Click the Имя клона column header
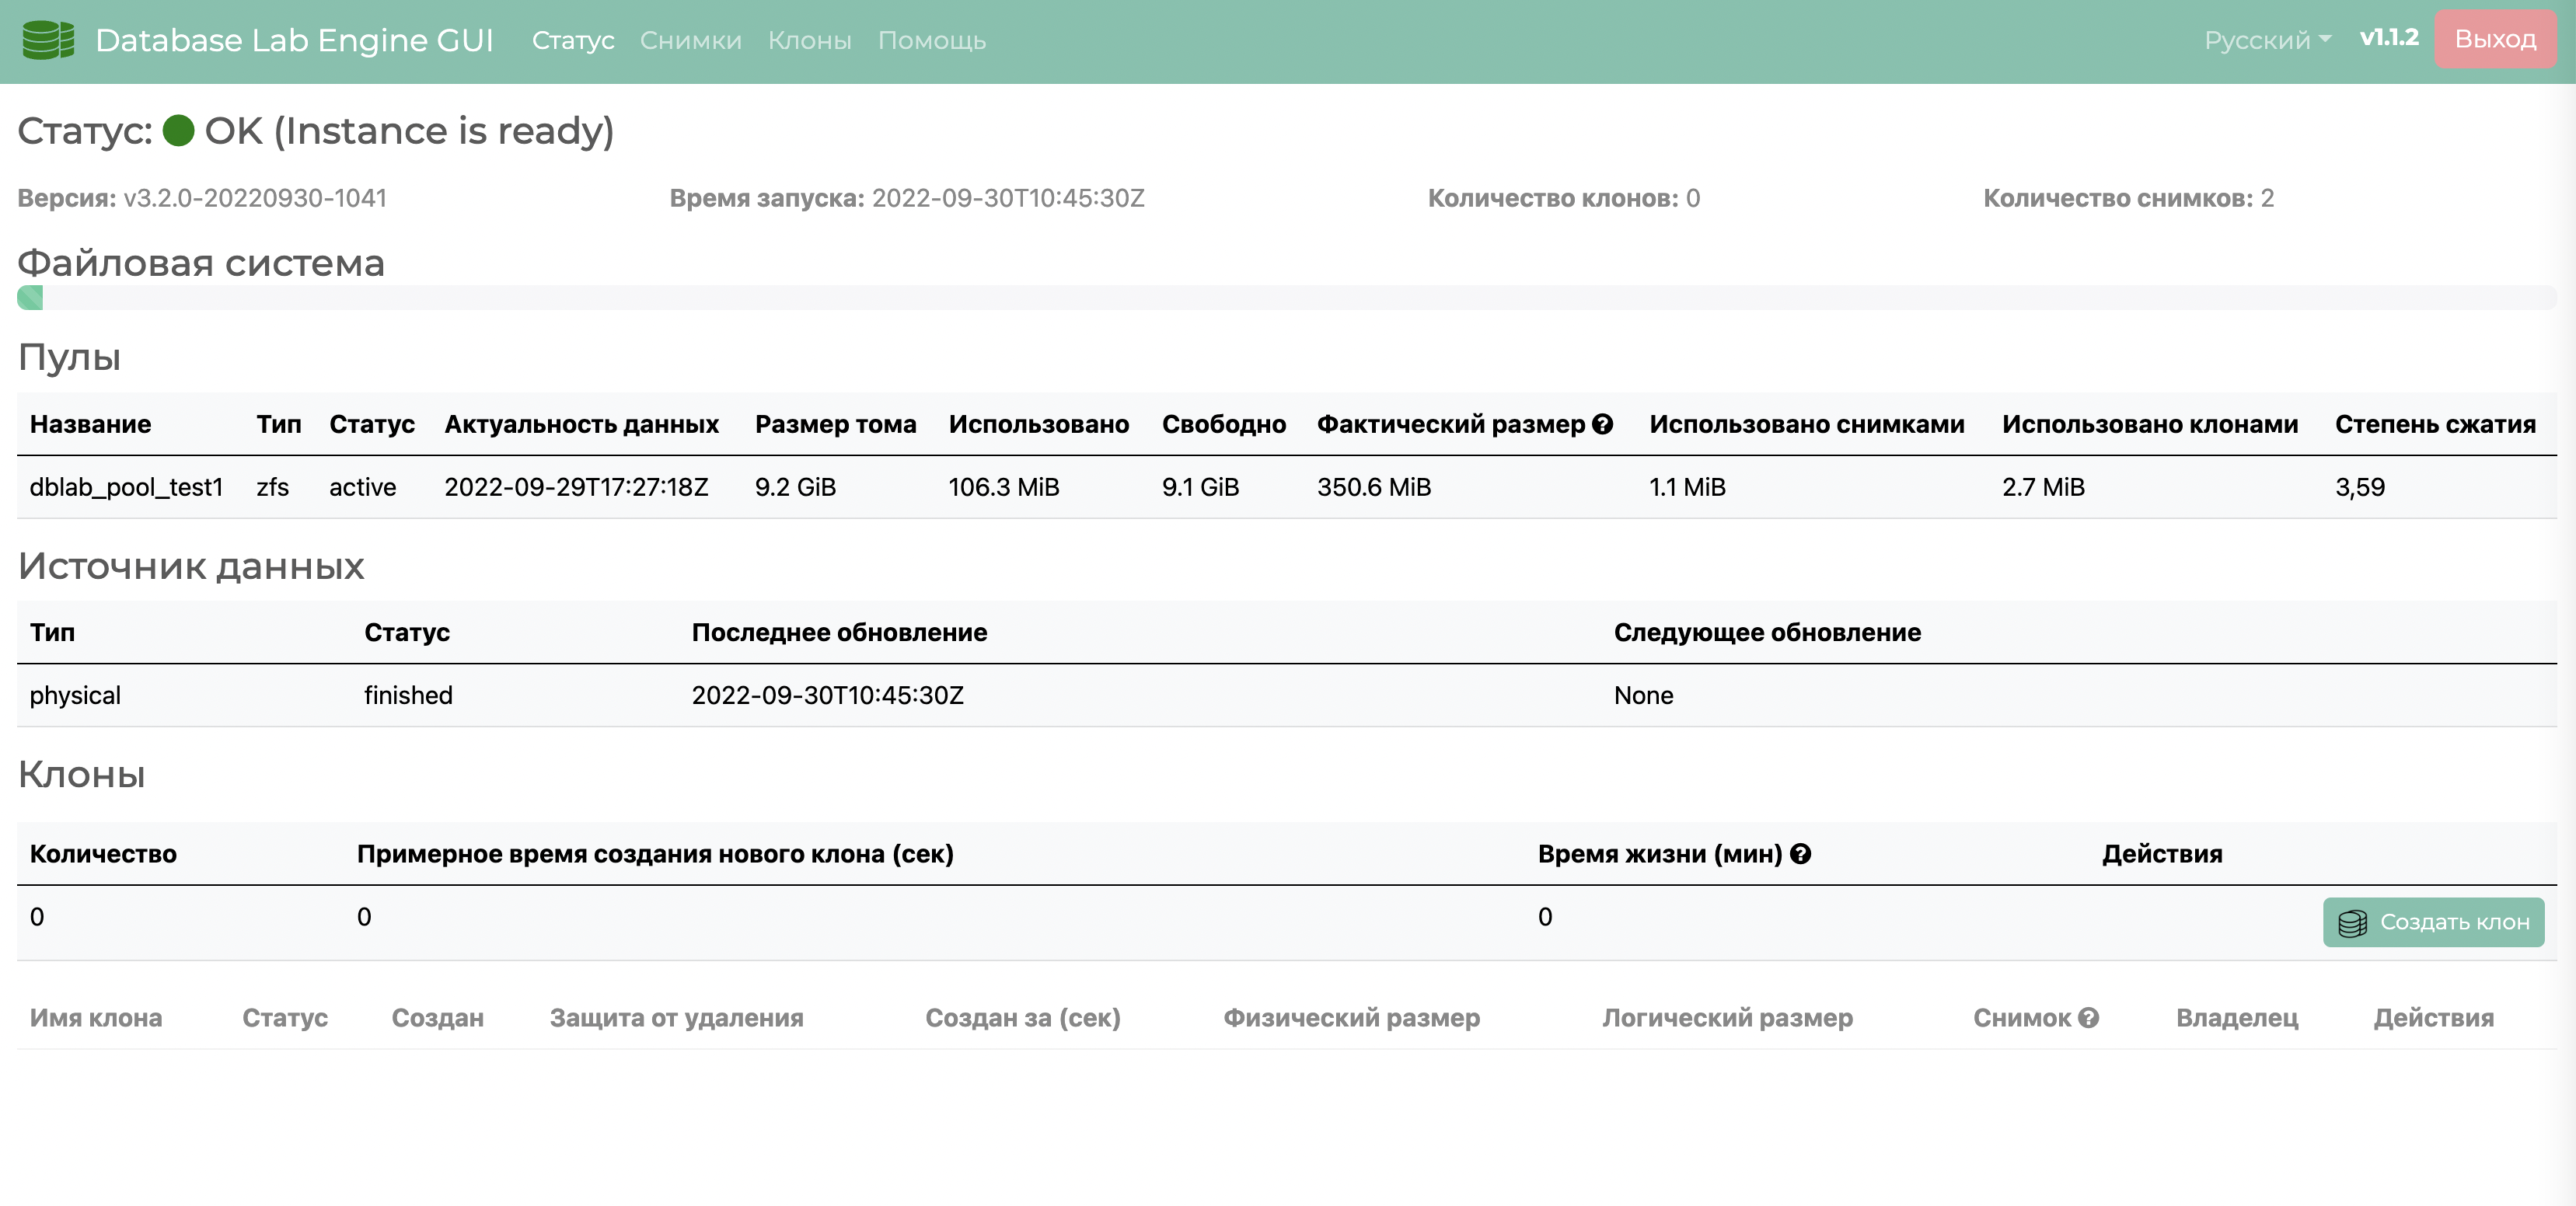This screenshot has width=2576, height=1206. pos(96,1017)
